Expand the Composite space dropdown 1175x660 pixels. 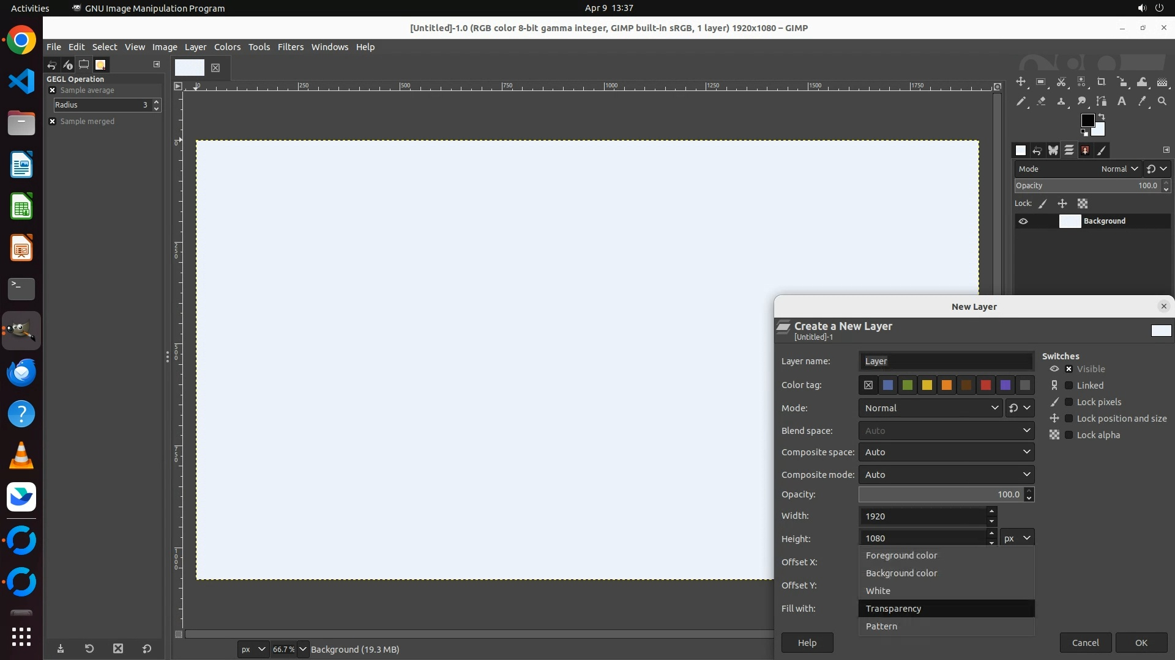[x=946, y=452]
